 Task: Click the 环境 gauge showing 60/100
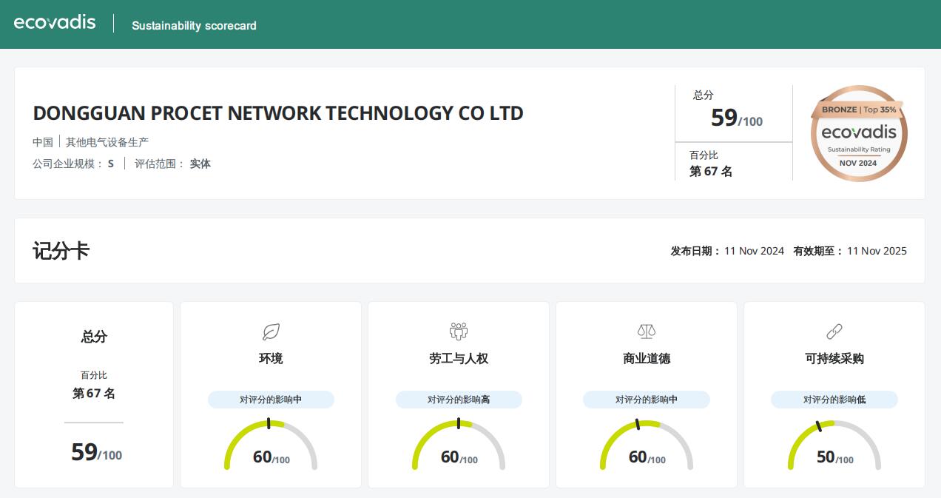271,445
